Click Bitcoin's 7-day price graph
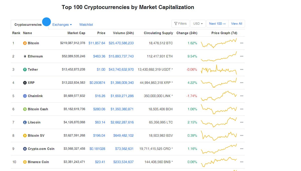This screenshot has width=301, height=171. 219,43
